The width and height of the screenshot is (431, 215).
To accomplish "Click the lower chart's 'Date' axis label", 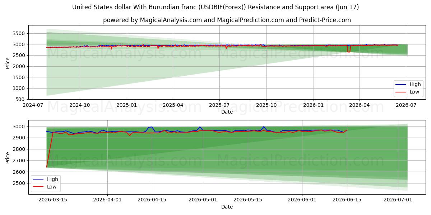I will [x=227, y=207].
